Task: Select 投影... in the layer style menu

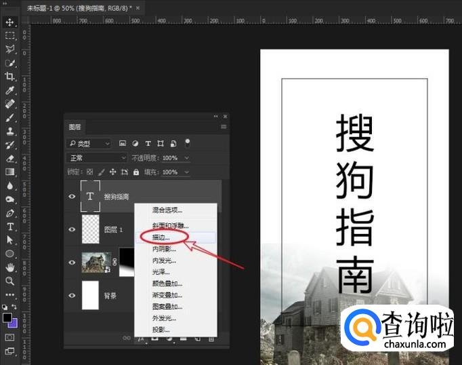Action: coord(161,329)
